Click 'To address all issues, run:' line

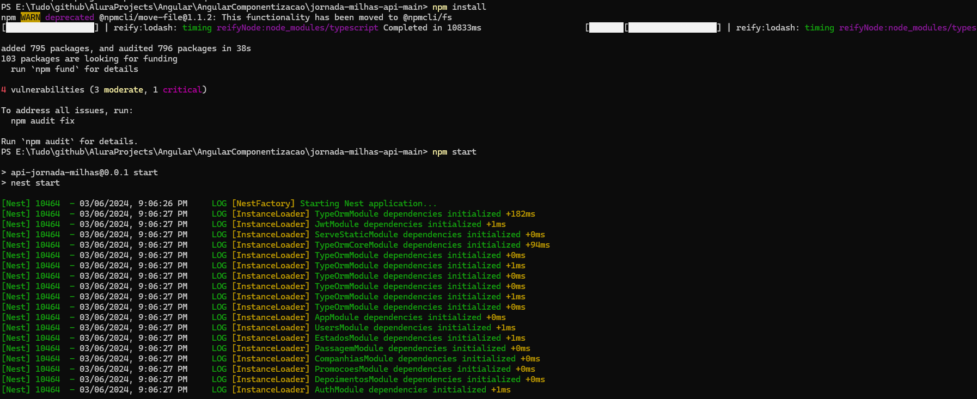(67, 111)
